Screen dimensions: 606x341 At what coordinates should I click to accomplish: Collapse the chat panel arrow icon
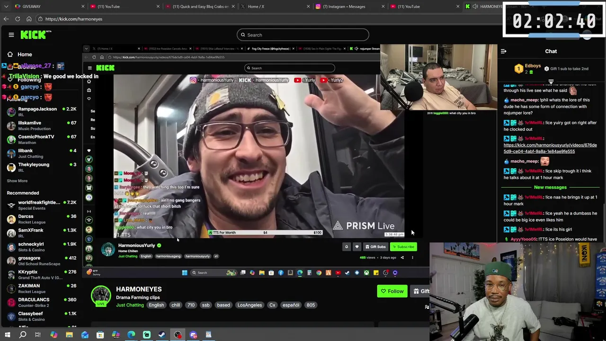(504, 51)
